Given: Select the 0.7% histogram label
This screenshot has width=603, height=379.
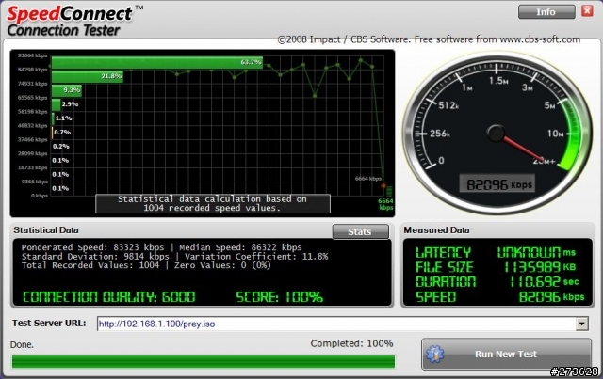Looking at the screenshot, I should (x=62, y=132).
